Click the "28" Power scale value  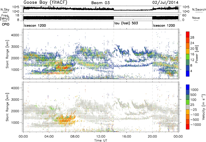pos(192,37)
